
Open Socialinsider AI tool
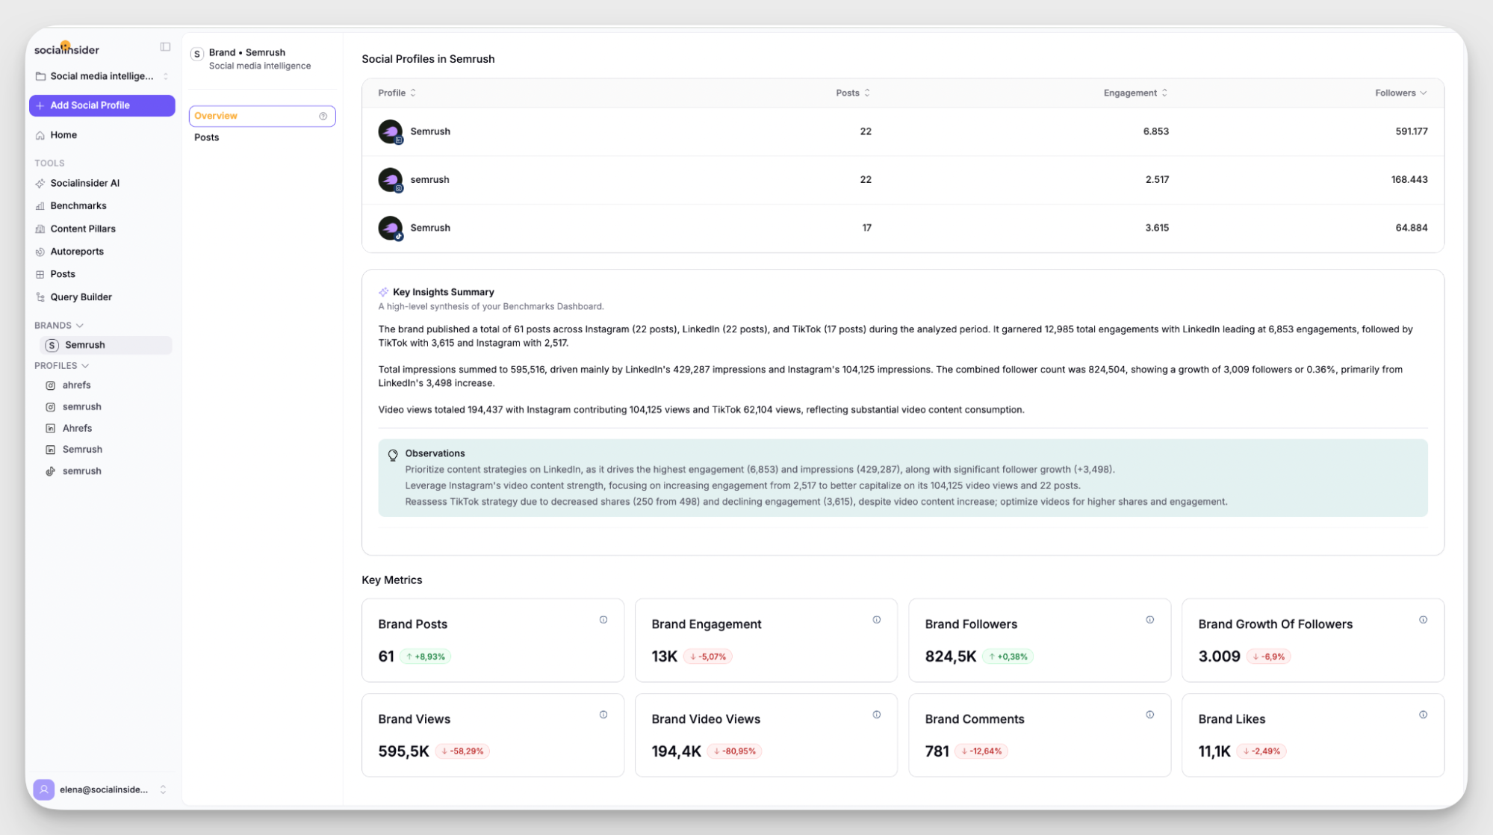pos(84,183)
